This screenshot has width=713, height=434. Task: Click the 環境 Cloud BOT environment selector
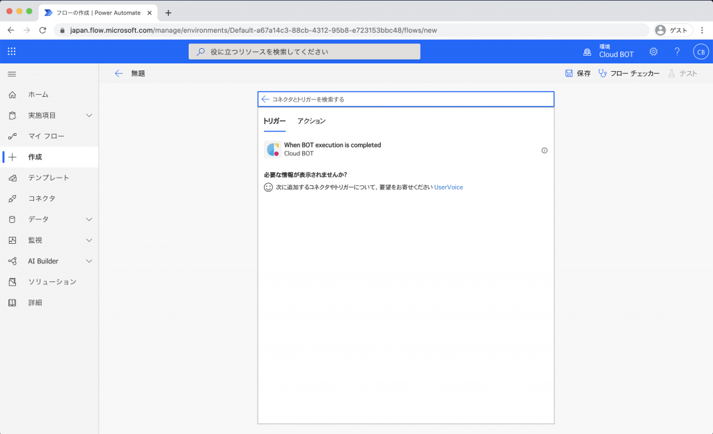pyautogui.click(x=609, y=52)
